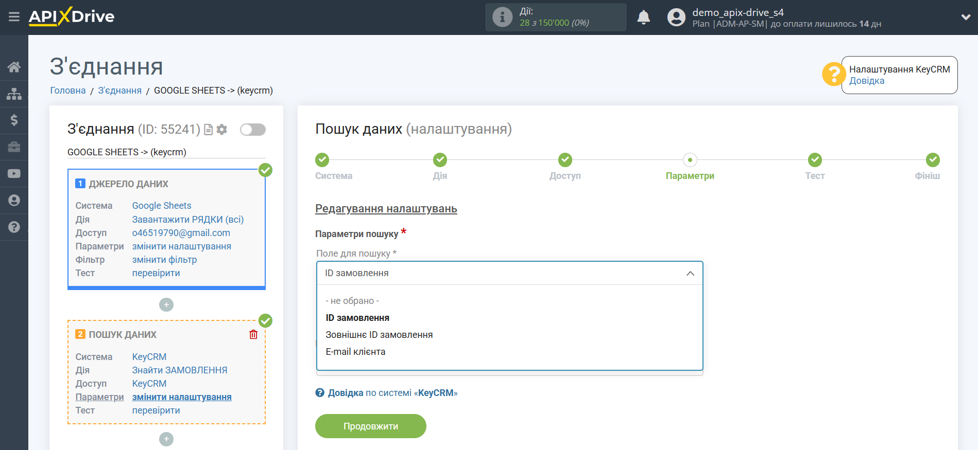Open KeyCRM access link in search block
This screenshot has height=450, width=978.
[149, 384]
